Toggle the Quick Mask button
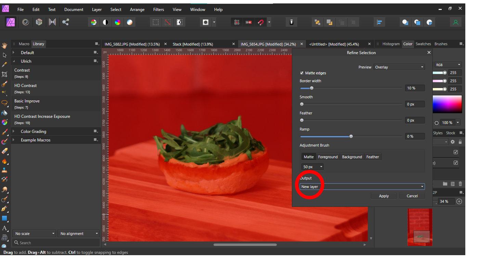 (206, 22)
